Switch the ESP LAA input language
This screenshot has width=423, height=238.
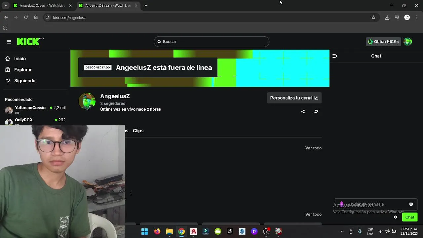coord(370,231)
